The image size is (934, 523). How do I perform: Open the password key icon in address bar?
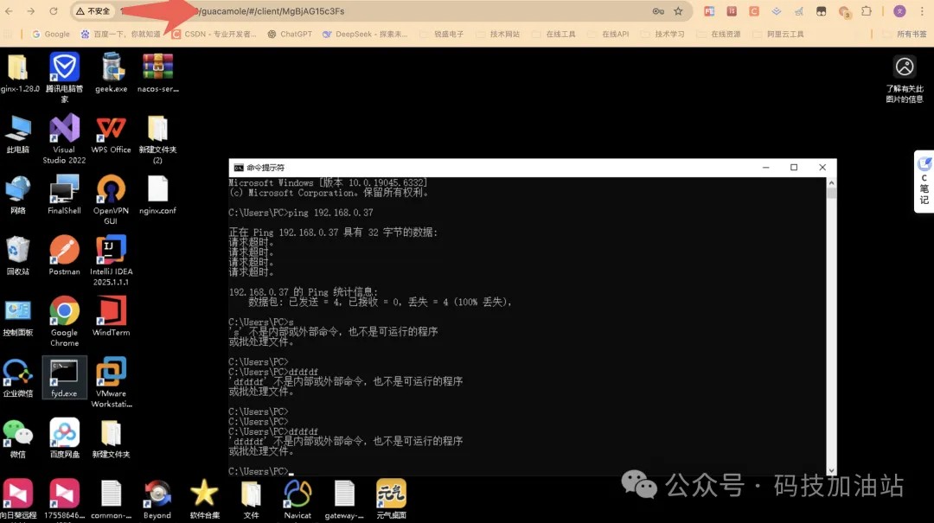click(x=657, y=11)
